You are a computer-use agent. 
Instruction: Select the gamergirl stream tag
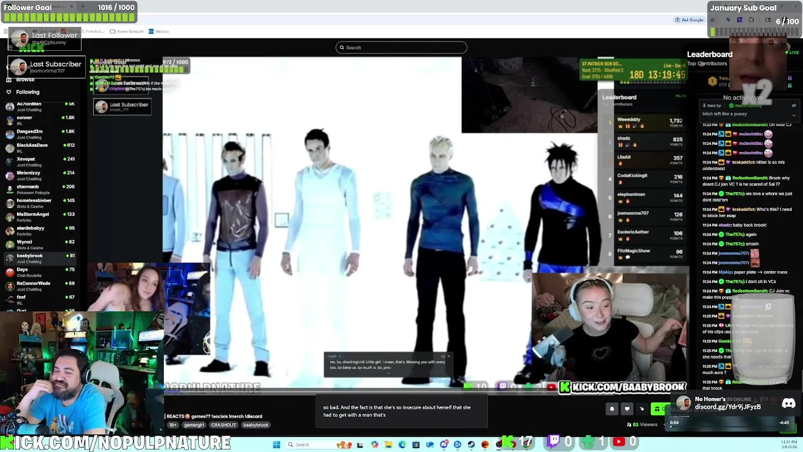point(194,425)
